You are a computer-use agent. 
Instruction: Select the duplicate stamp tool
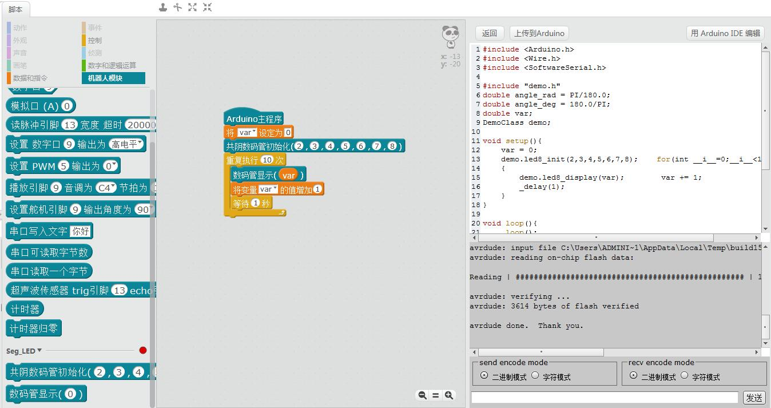click(x=163, y=7)
